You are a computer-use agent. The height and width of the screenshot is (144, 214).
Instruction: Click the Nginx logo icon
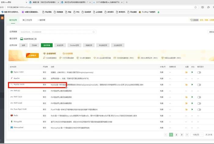pyautogui.click(x=12, y=72)
